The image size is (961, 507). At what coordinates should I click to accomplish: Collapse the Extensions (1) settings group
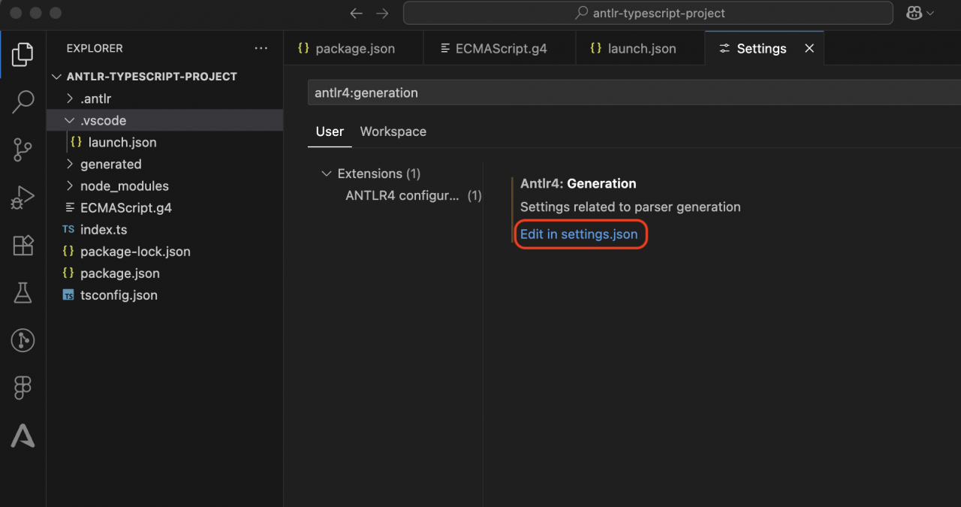326,174
